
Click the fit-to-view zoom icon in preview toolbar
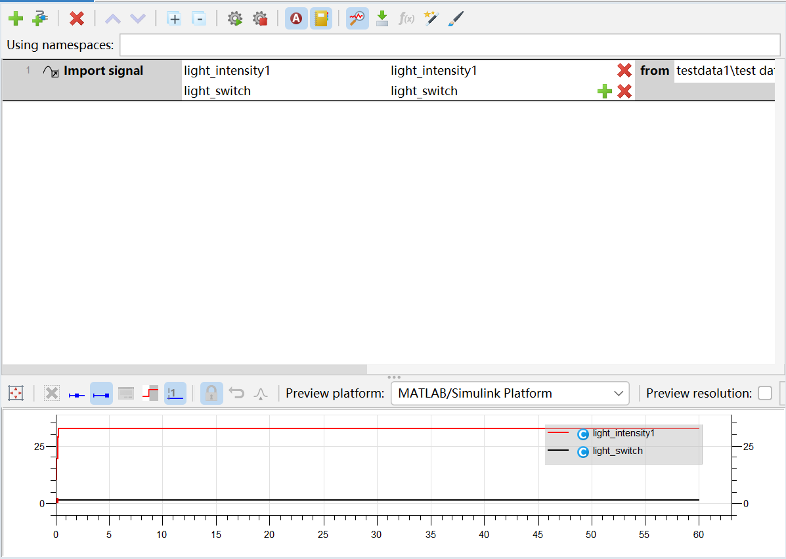coord(16,393)
